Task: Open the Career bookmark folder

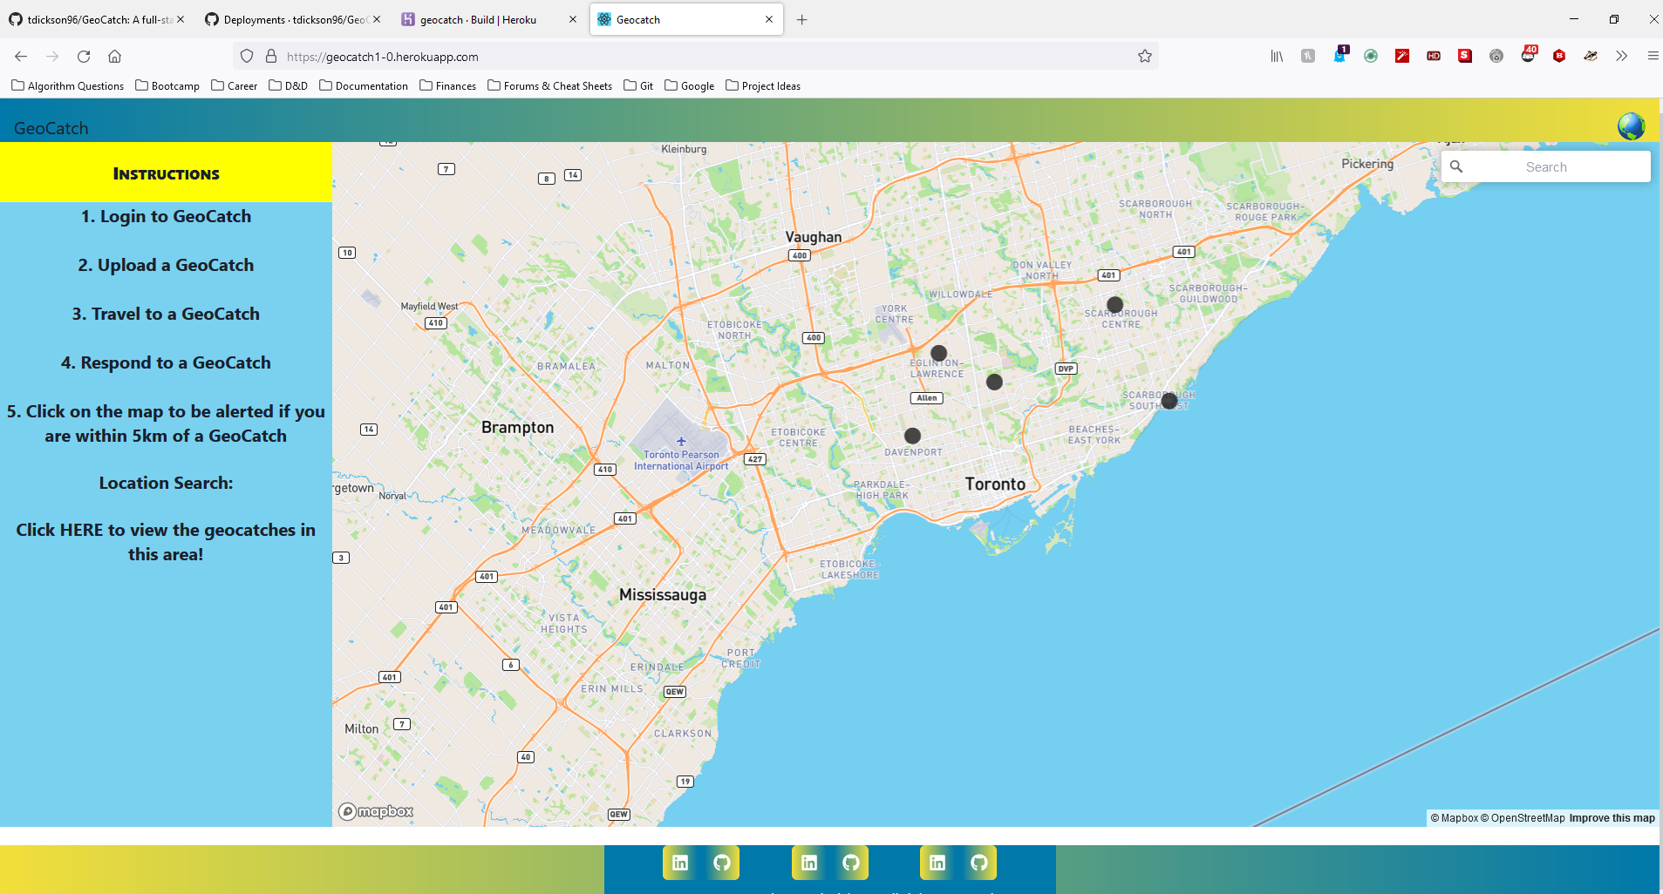Action: (235, 85)
